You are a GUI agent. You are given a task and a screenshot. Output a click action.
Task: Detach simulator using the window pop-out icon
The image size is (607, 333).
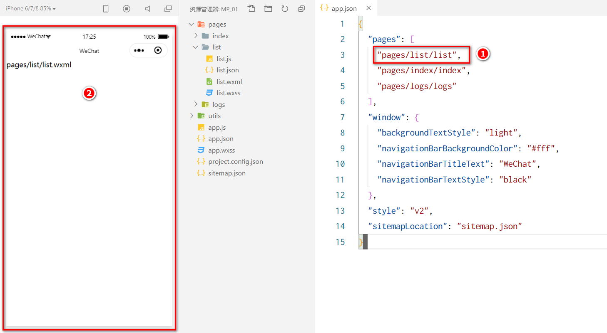[x=168, y=9]
